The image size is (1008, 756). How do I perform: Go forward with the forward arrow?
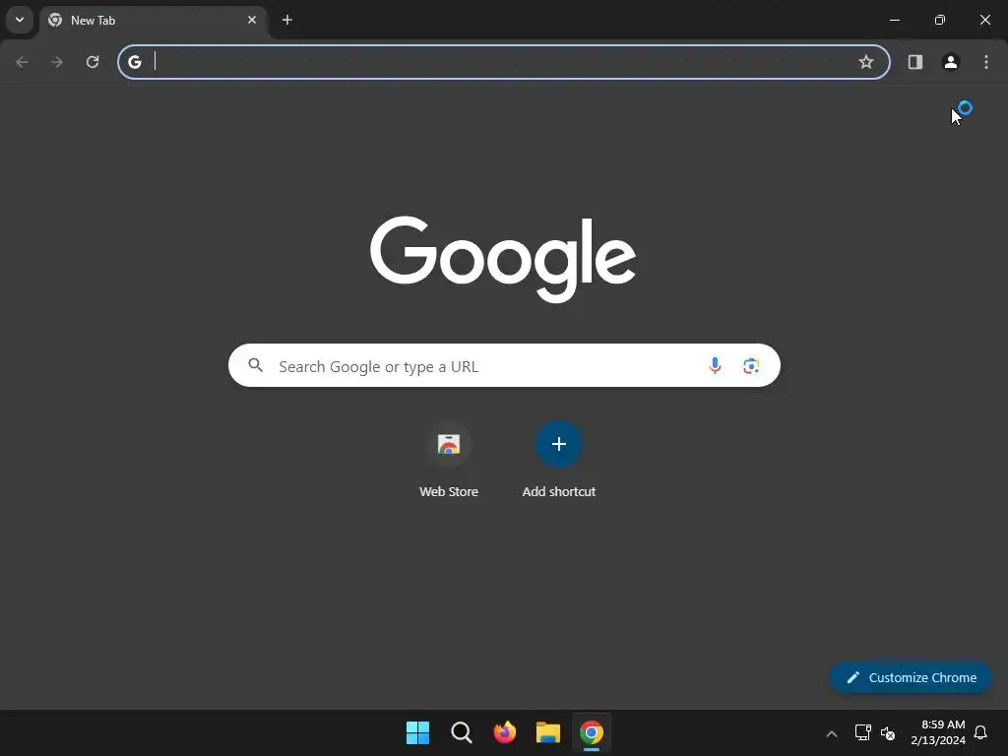(57, 62)
